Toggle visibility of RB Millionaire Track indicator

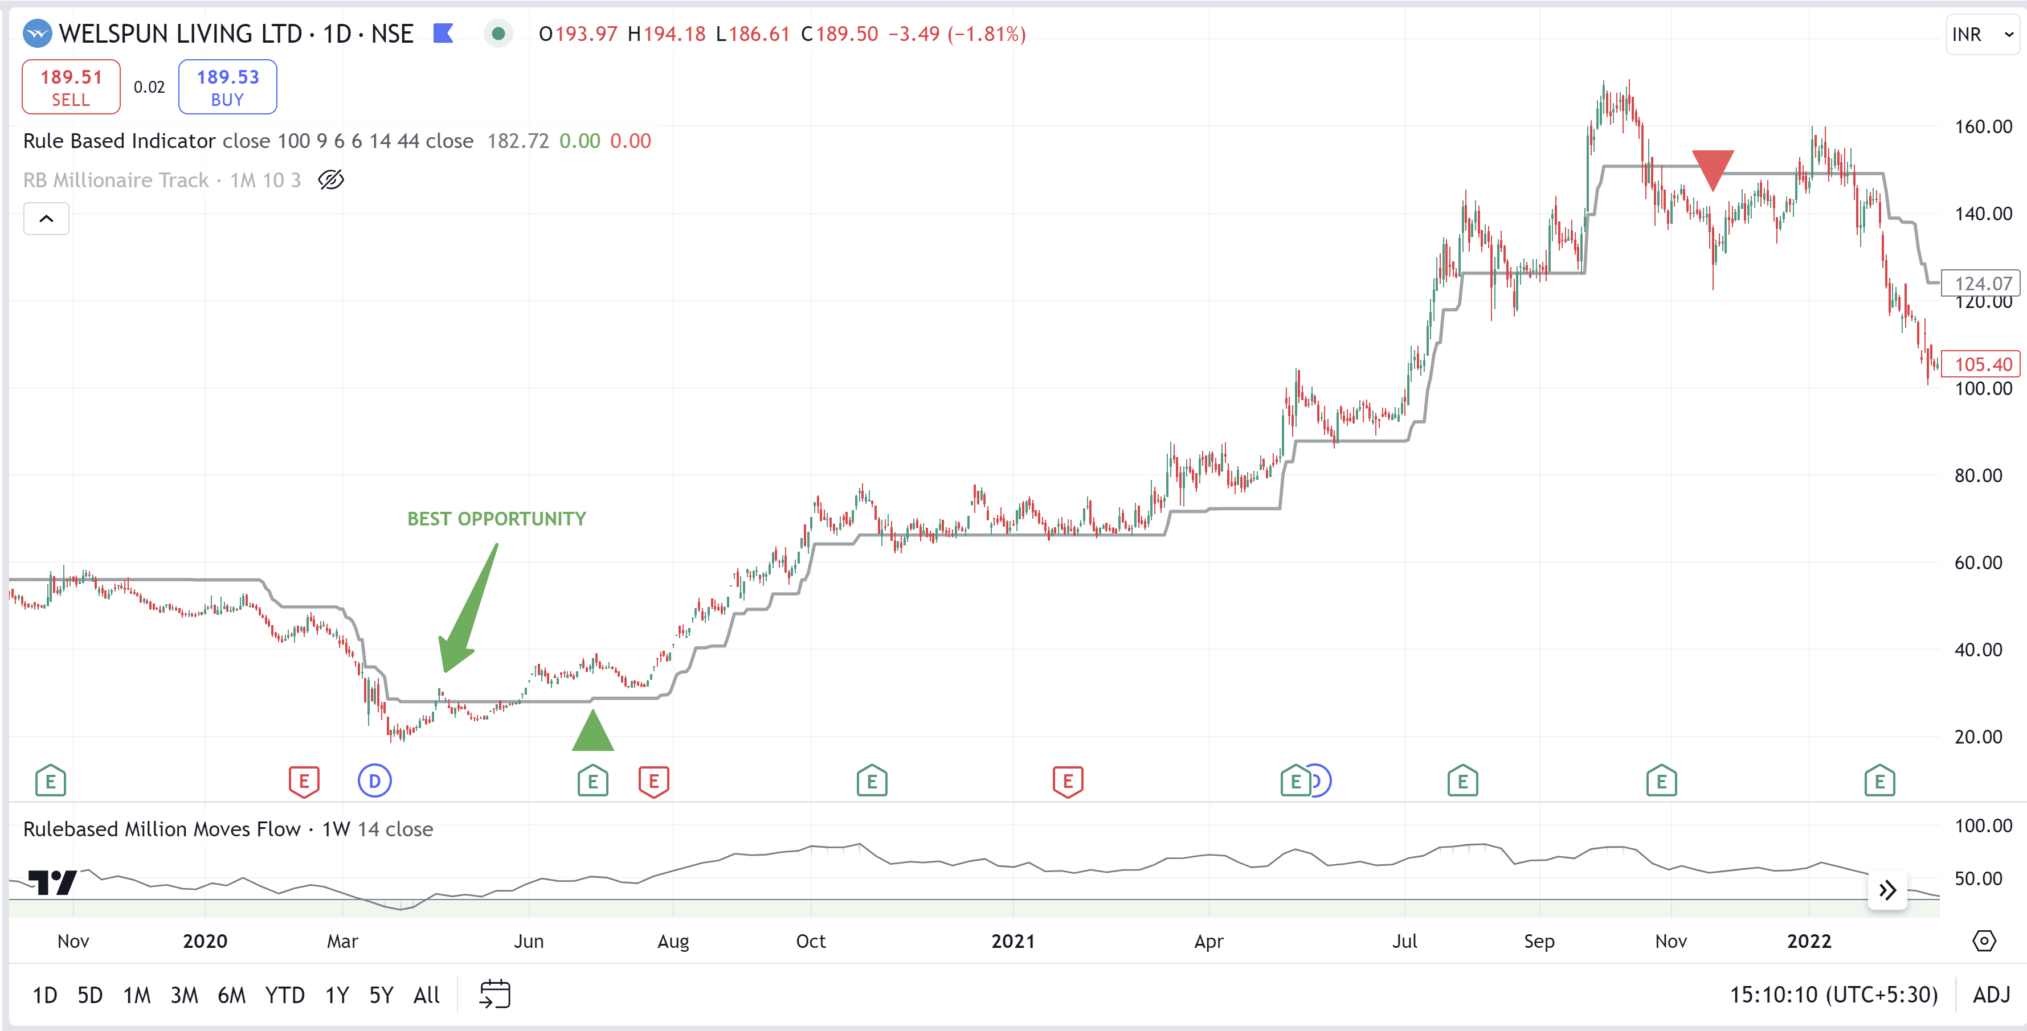(331, 180)
